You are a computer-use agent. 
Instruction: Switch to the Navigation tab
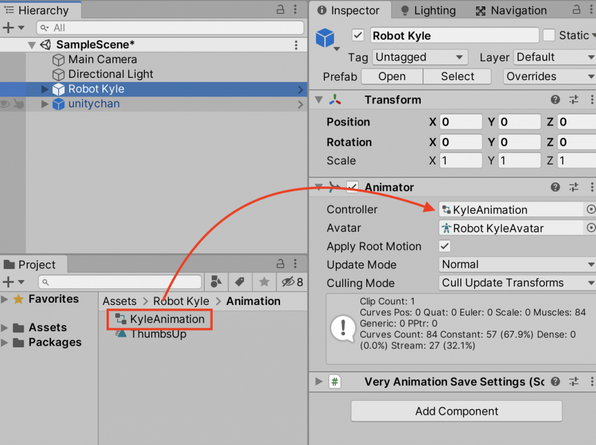pyautogui.click(x=511, y=10)
